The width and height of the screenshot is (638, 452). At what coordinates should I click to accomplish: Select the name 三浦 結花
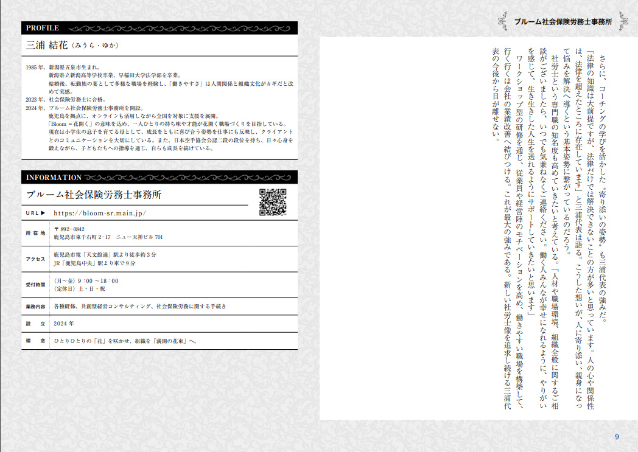coord(46,45)
